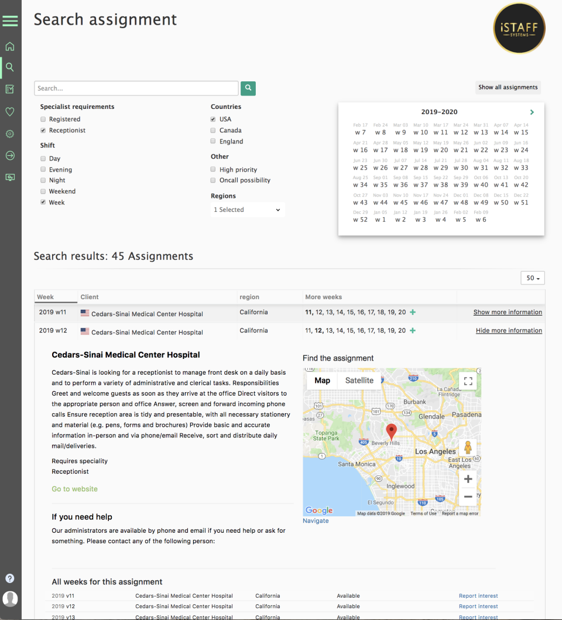Open the Go to website link
562x620 pixels.
tap(74, 489)
